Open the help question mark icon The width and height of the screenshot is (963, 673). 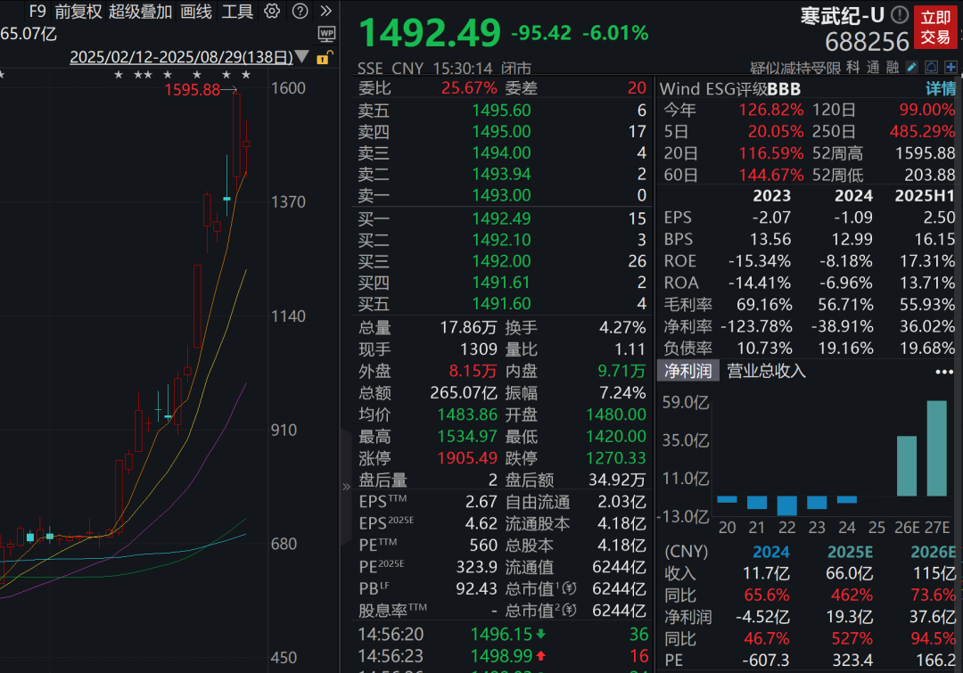[x=300, y=11]
